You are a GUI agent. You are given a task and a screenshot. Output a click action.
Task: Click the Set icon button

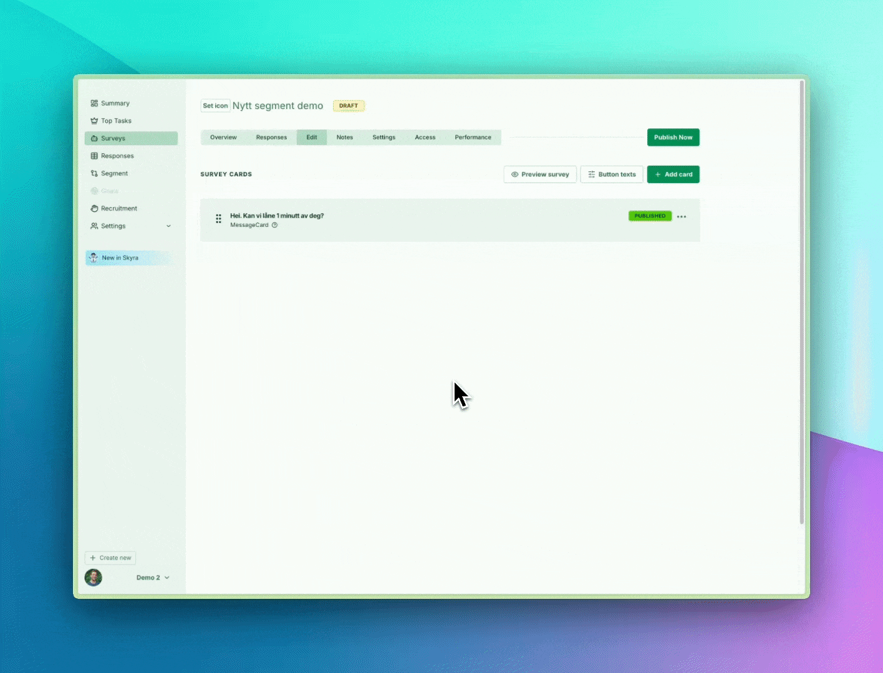click(216, 106)
